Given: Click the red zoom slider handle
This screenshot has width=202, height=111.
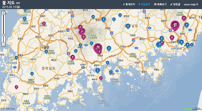Looking at the screenshot, I should 3,35.
